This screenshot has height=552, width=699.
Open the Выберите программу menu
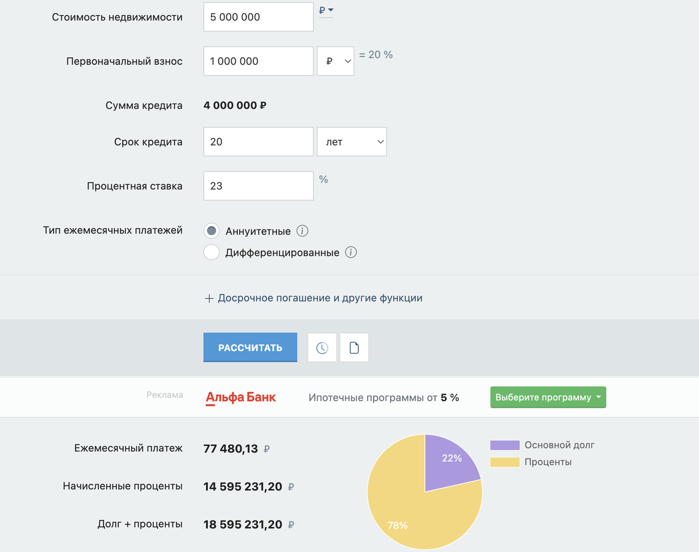coord(548,397)
